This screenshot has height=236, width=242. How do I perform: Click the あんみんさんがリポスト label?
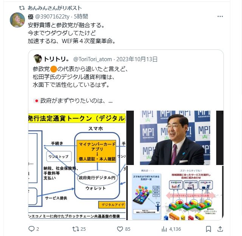[54, 8]
